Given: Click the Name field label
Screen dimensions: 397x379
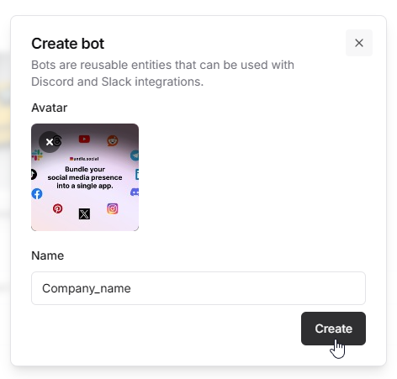Looking at the screenshot, I should (x=48, y=255).
